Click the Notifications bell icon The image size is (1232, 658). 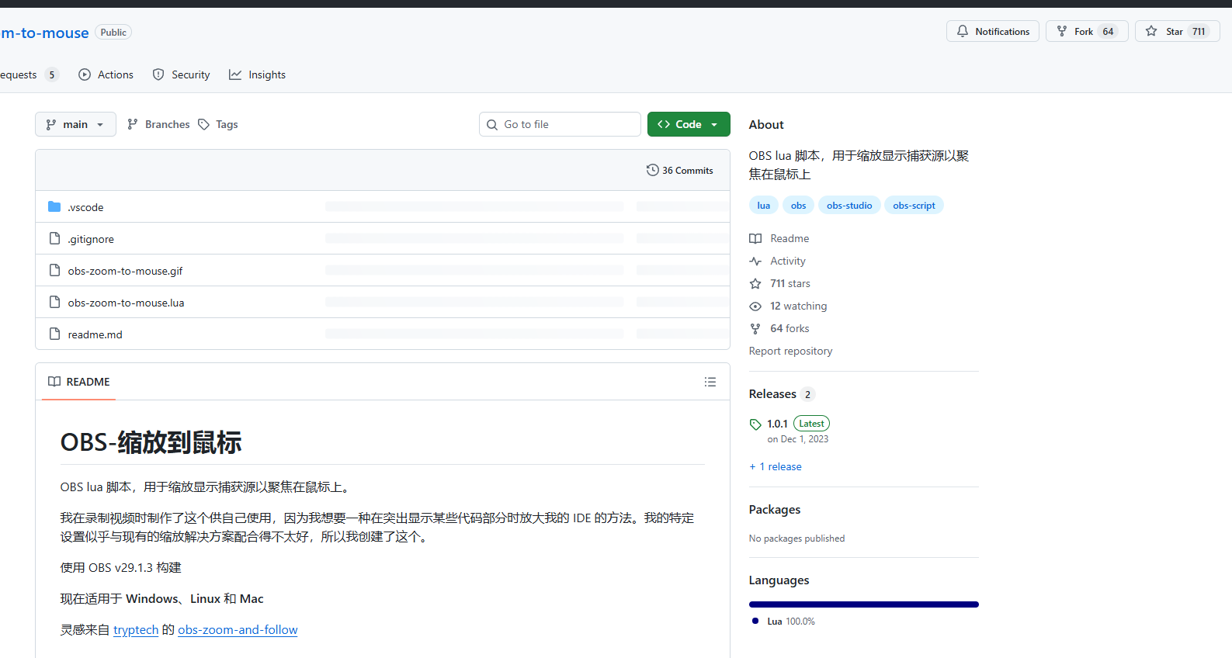tap(963, 32)
